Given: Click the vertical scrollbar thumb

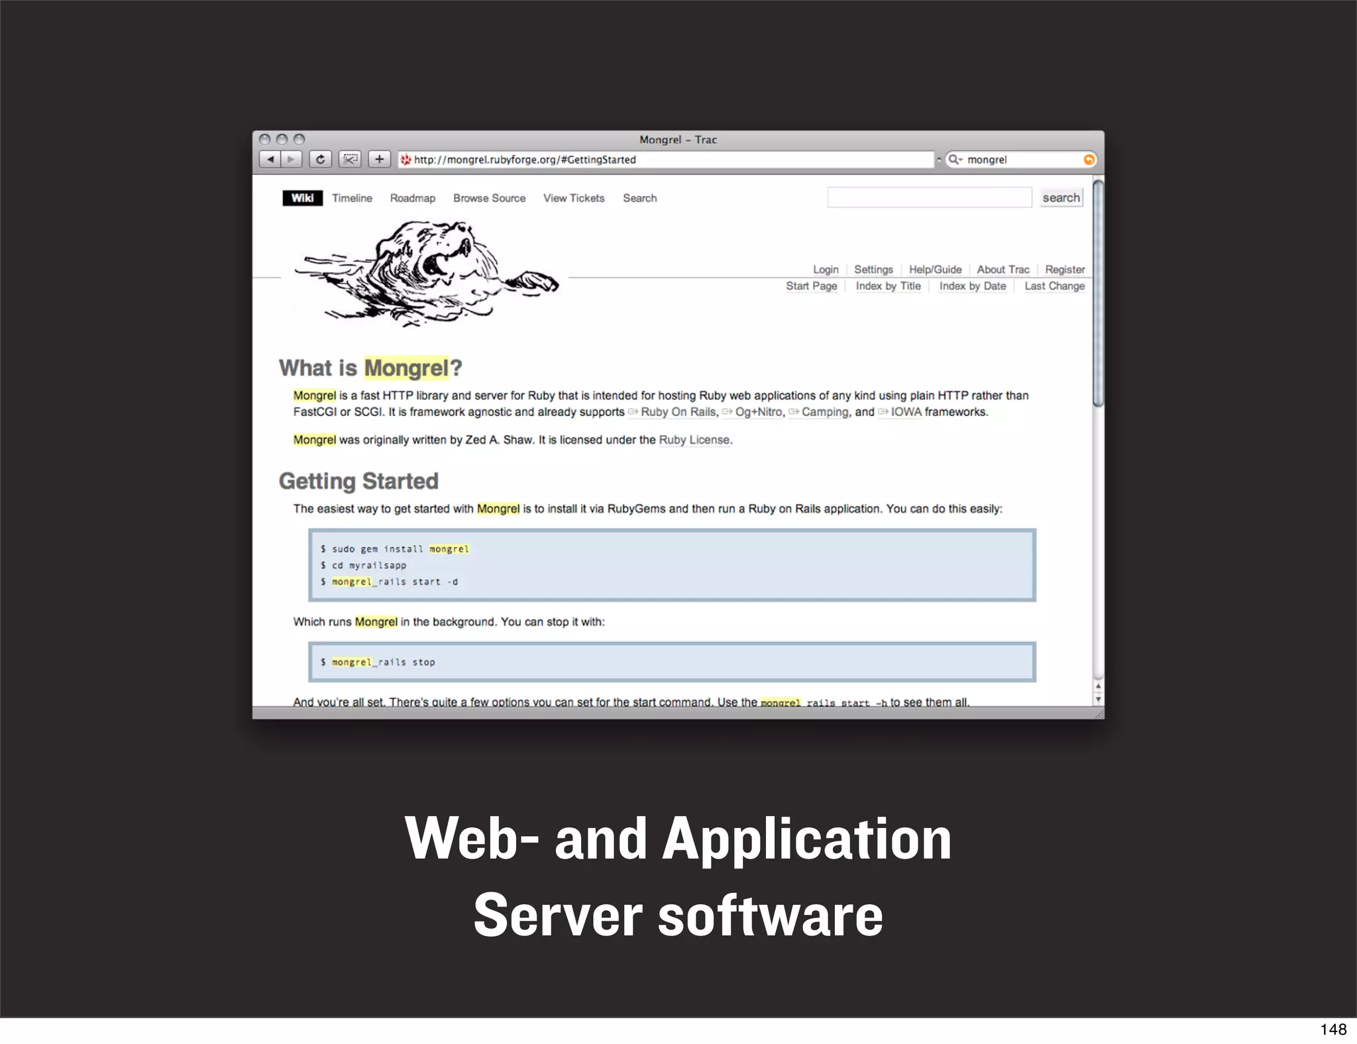Looking at the screenshot, I should click(x=1098, y=292).
